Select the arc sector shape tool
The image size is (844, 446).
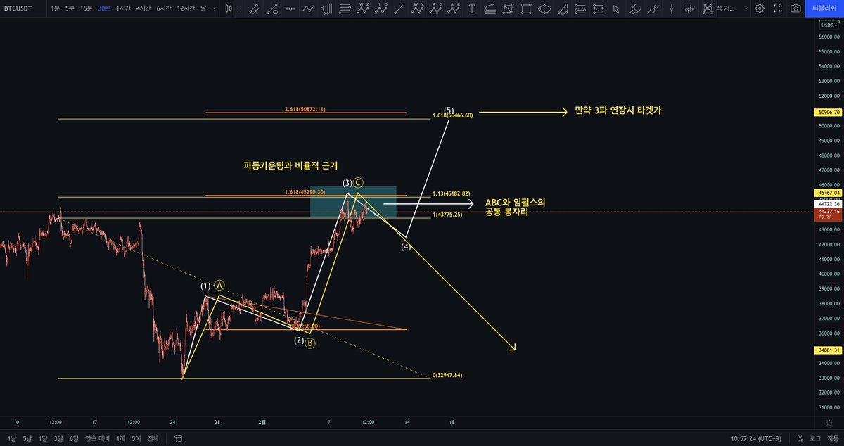[563, 10]
